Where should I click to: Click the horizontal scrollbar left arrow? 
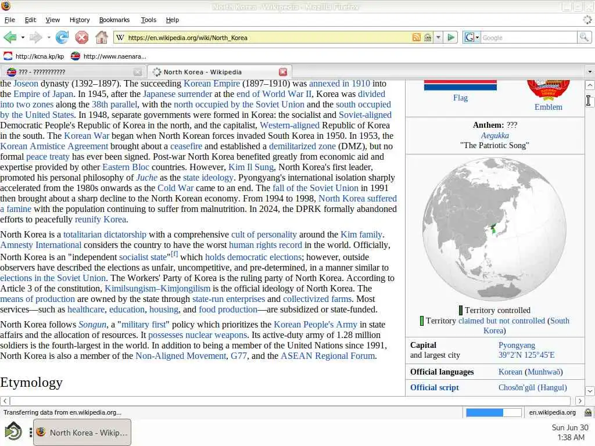pos(5,401)
